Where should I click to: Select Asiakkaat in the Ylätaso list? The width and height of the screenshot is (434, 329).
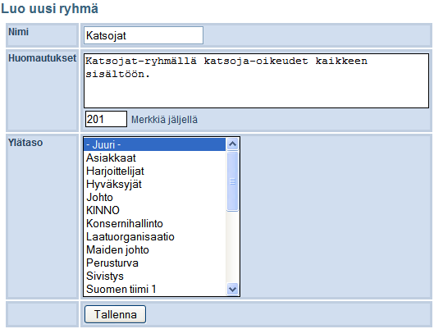(x=155, y=158)
